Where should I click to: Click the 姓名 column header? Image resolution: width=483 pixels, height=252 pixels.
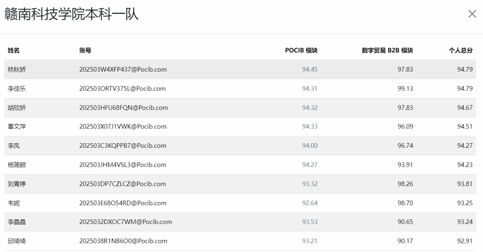[x=14, y=50]
